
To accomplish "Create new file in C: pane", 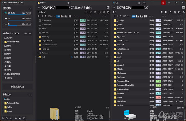I will [170, 12].
